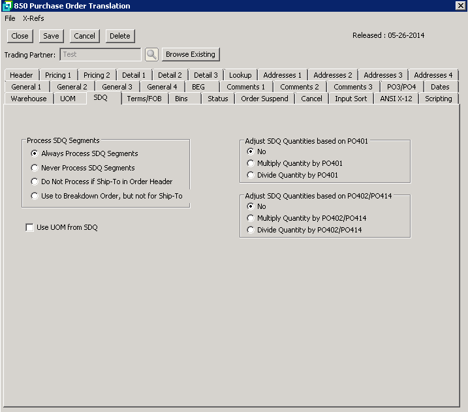Screen dimensions: 468x412
Task: Open the X-Refs menu
Action: click(33, 18)
